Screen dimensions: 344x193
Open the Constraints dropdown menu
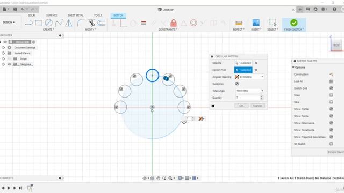[168, 29]
